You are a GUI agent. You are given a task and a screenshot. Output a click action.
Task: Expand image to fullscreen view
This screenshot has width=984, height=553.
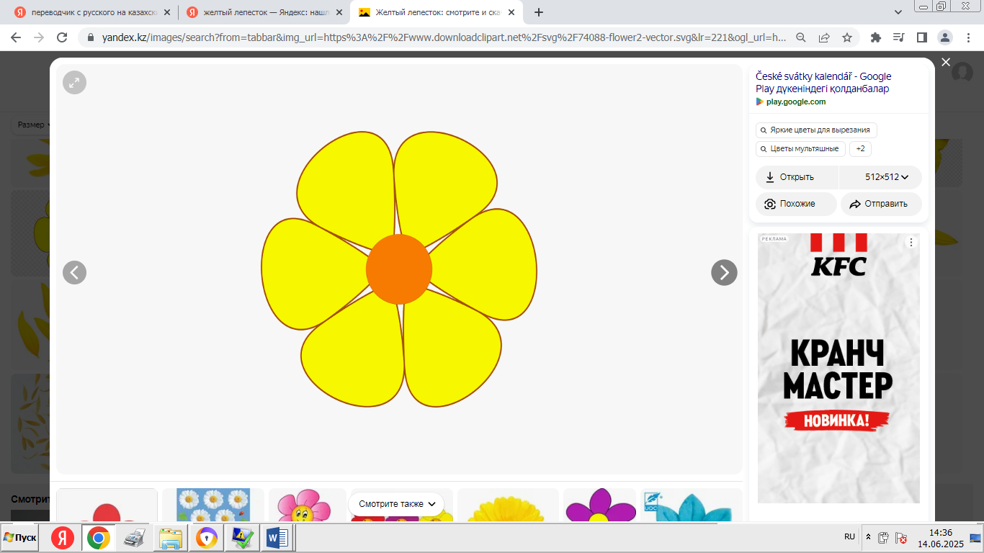[x=74, y=83]
